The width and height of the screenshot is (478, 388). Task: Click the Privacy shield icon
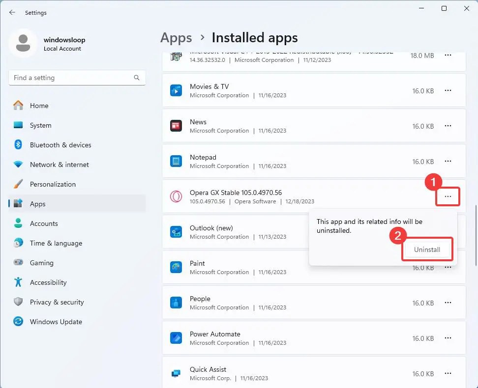[x=18, y=302]
